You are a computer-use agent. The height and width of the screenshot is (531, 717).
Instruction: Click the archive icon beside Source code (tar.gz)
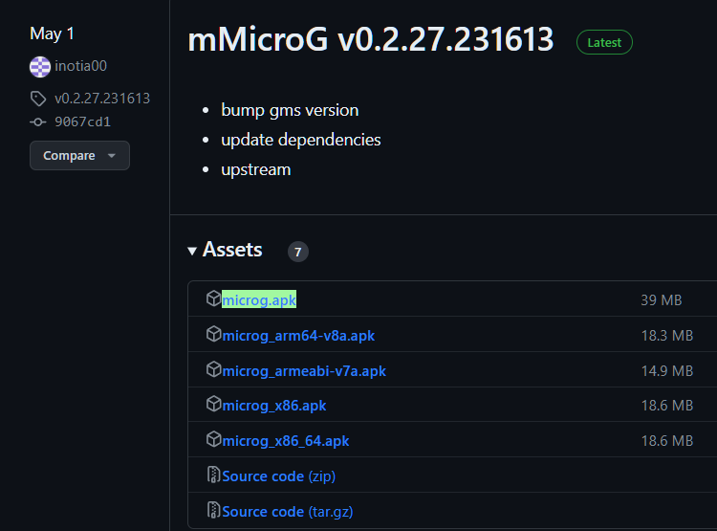(x=213, y=510)
